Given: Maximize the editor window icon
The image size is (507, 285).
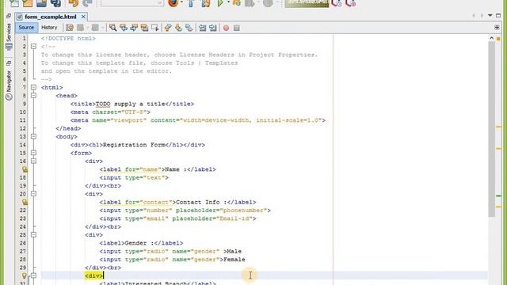Looking at the screenshot, I should pyautogui.click(x=498, y=16).
